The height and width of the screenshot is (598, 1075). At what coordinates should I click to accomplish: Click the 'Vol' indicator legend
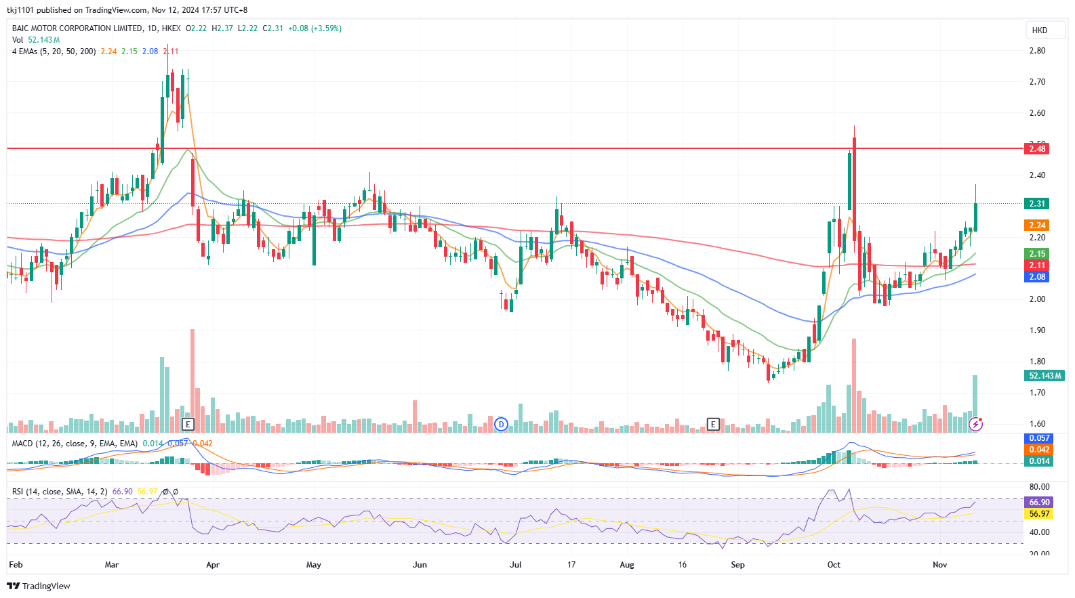point(18,40)
